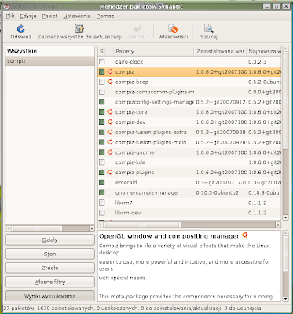Select the compiz-kde package row
293x314 pixels.
tap(189, 162)
